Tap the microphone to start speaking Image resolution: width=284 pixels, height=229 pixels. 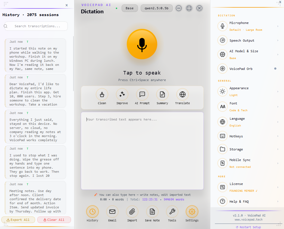tap(142, 44)
